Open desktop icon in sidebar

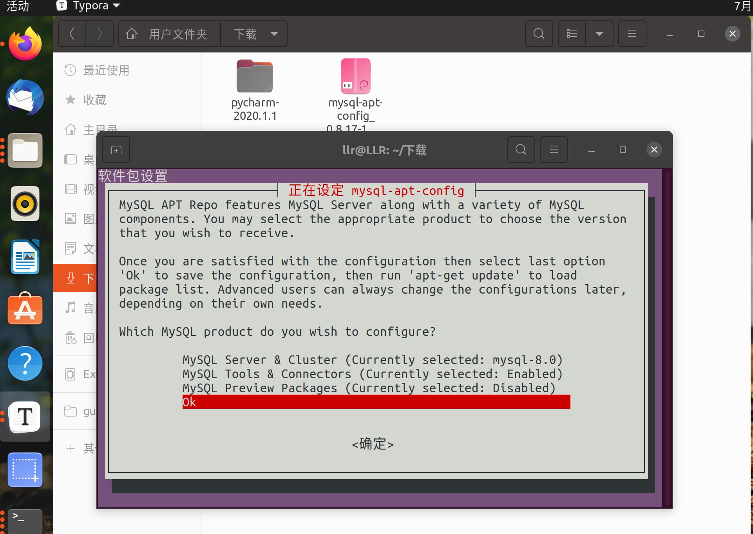click(x=71, y=159)
